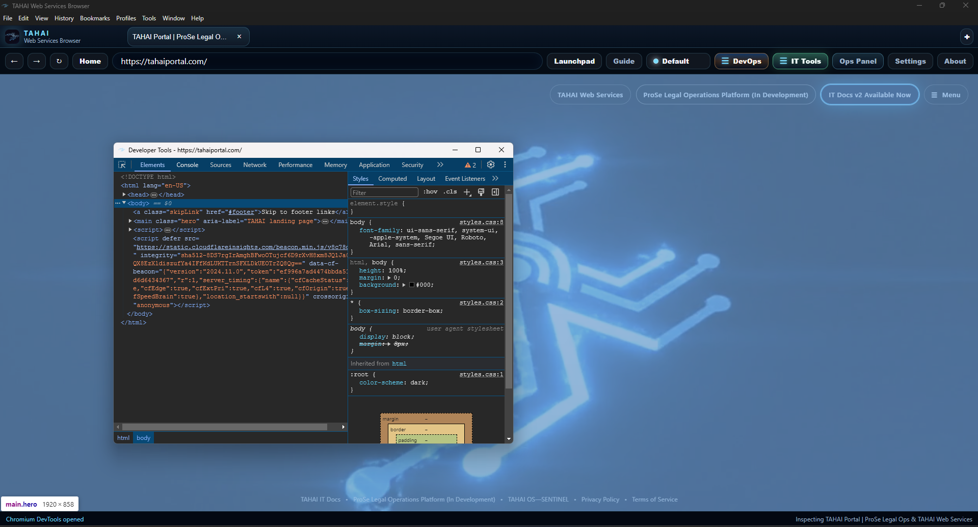Switch to the Layout sidebar tab
The height and width of the screenshot is (527, 978).
click(x=426, y=179)
